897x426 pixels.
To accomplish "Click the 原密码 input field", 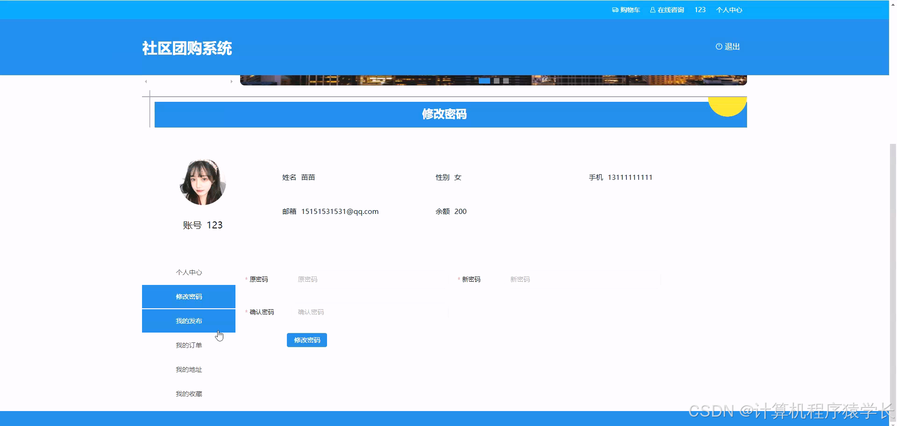I will click(369, 279).
